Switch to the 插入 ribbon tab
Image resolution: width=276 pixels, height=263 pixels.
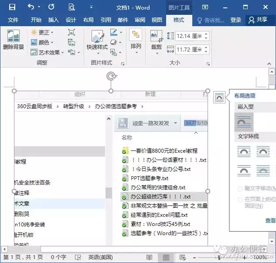(54, 20)
